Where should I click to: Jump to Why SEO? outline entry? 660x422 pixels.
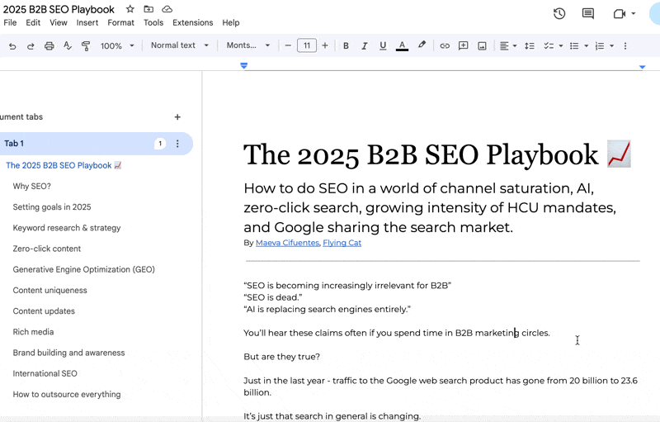pos(31,186)
